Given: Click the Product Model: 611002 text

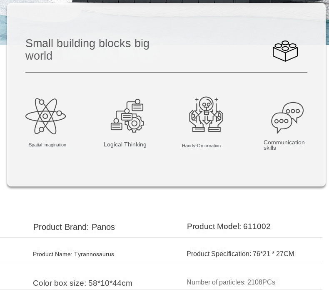Looking at the screenshot, I should click(229, 227).
